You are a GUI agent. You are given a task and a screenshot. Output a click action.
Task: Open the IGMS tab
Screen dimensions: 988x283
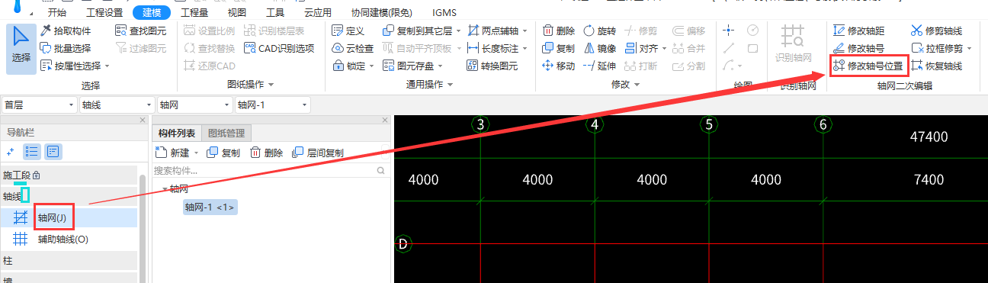click(x=444, y=12)
